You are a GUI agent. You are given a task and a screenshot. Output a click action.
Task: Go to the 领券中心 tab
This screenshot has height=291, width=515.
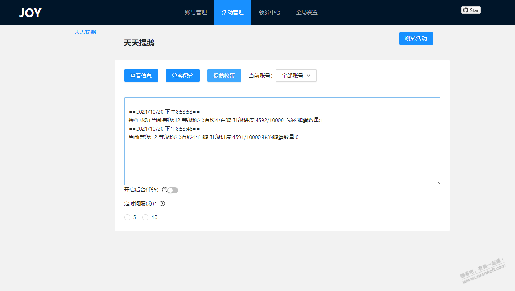(270, 12)
